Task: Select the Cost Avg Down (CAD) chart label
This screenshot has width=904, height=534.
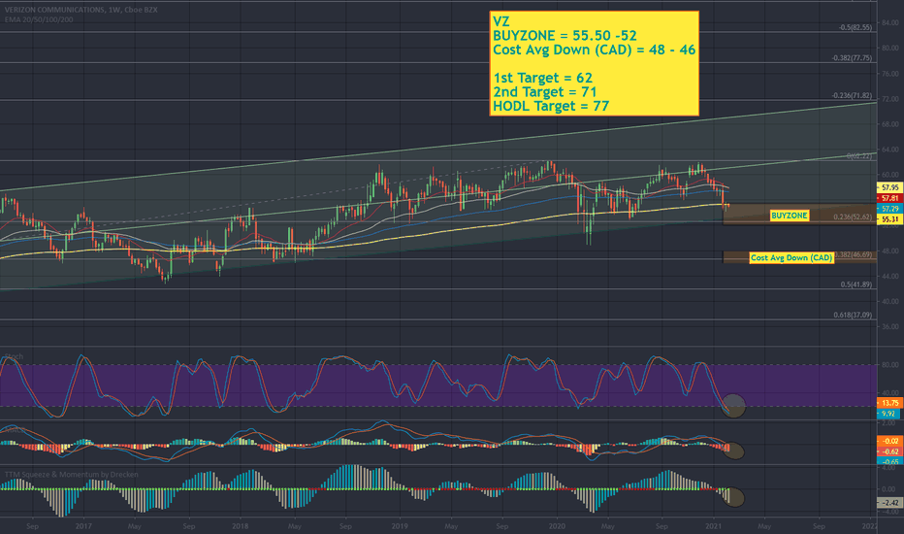Action: [x=791, y=257]
